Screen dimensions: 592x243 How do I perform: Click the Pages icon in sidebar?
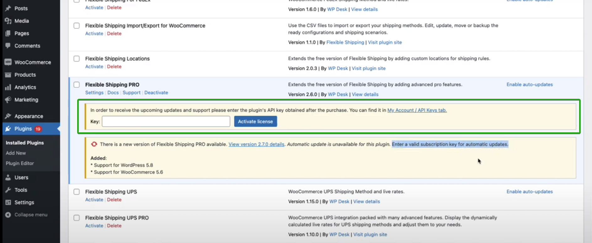(x=8, y=34)
